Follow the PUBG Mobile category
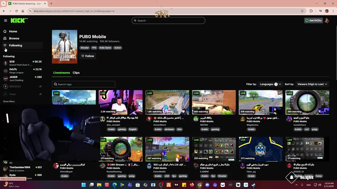The image size is (337, 189). click(88, 56)
